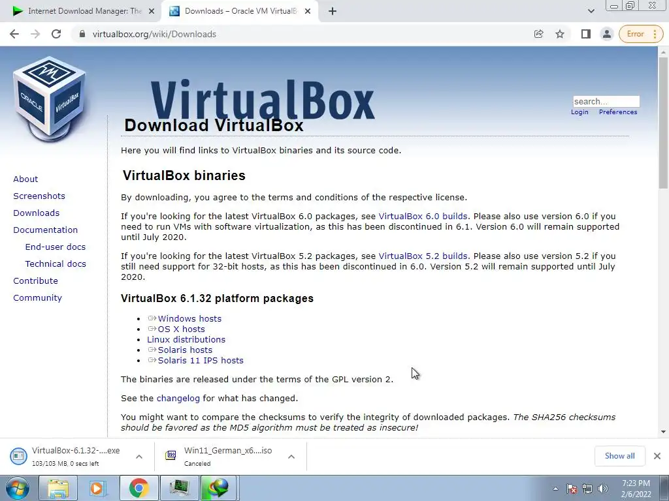The width and height of the screenshot is (669, 501).
Task: Expand options for Win11_German iso download
Action: [x=291, y=457]
